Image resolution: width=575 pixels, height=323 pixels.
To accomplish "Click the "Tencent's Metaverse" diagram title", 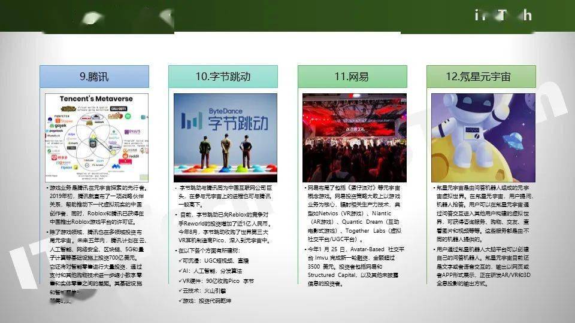I will coord(96,99).
